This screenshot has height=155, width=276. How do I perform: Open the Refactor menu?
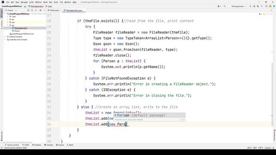click(38, 2)
